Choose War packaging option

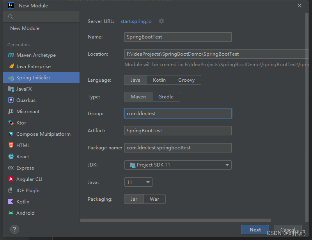point(154,199)
